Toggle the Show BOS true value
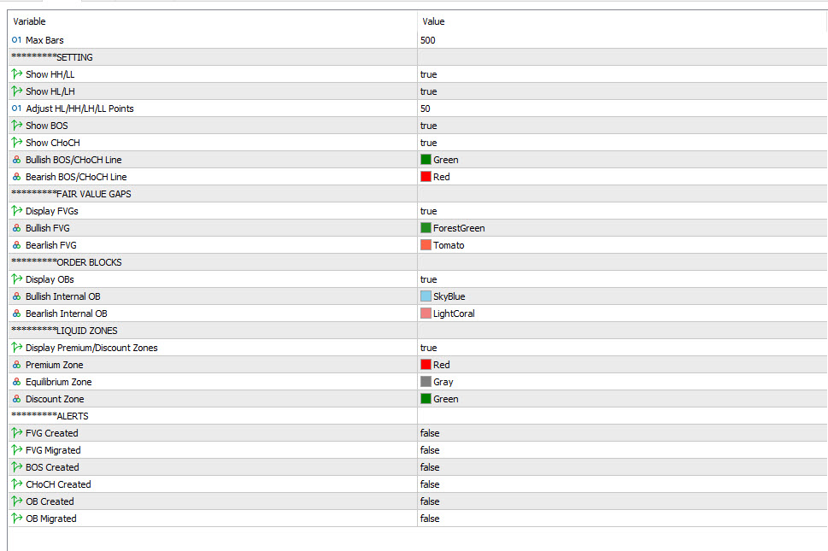828x551 pixels. pyautogui.click(x=428, y=126)
